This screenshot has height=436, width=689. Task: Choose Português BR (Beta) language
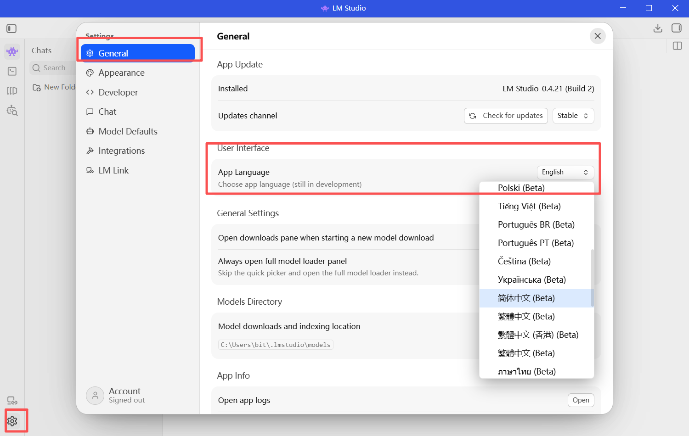coord(537,224)
